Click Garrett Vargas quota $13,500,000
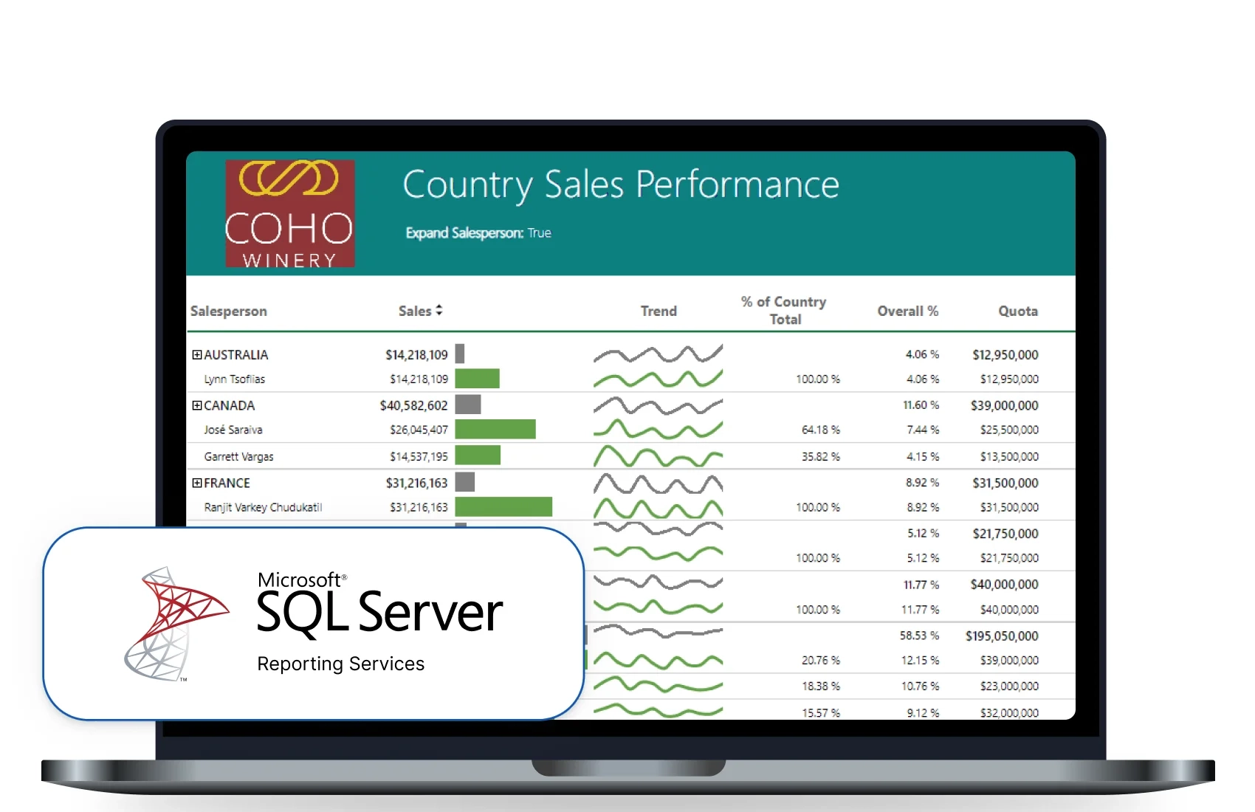This screenshot has width=1255, height=812. [1009, 457]
